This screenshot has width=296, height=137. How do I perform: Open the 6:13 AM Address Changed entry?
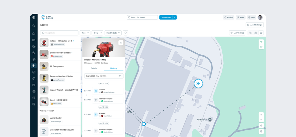(108, 100)
